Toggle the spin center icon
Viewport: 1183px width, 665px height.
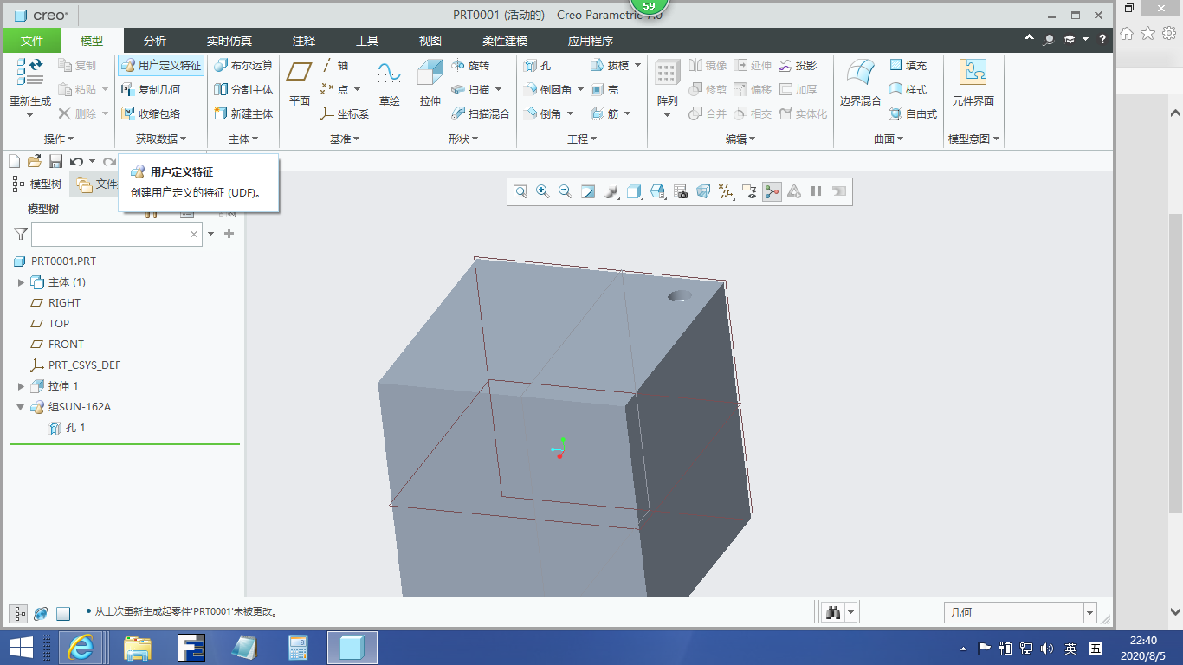tap(772, 191)
